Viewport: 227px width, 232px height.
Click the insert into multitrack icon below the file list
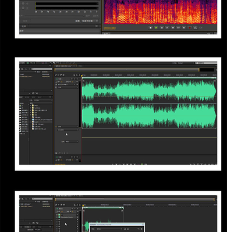coord(33,93)
